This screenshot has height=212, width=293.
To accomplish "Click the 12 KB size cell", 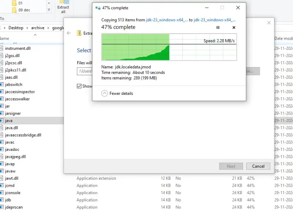I will pos(166,178).
